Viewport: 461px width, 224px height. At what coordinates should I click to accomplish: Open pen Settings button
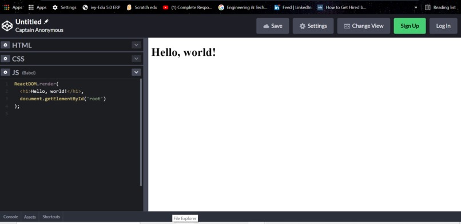313,26
